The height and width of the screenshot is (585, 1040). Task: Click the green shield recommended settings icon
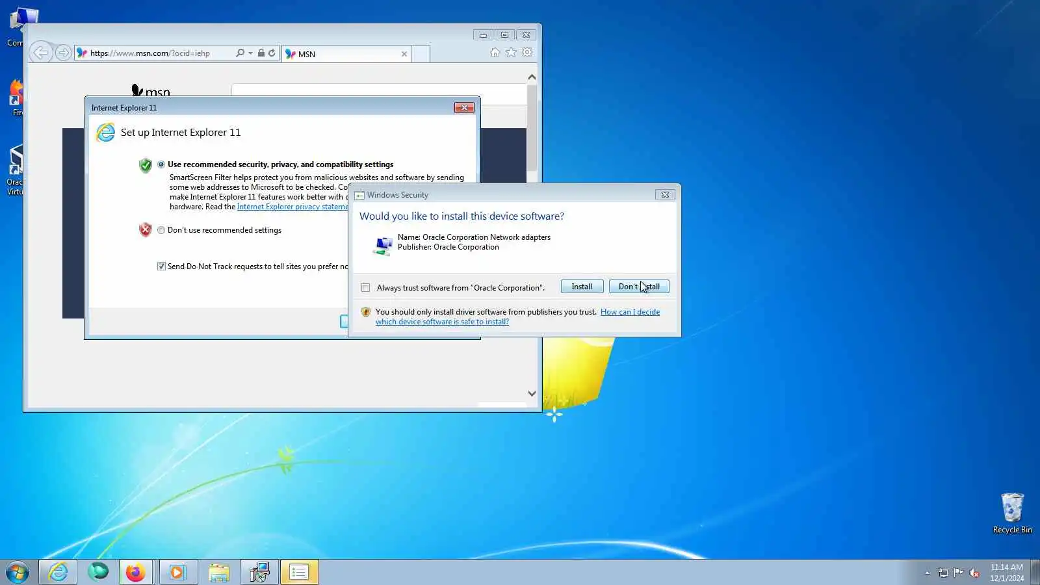pos(146,165)
